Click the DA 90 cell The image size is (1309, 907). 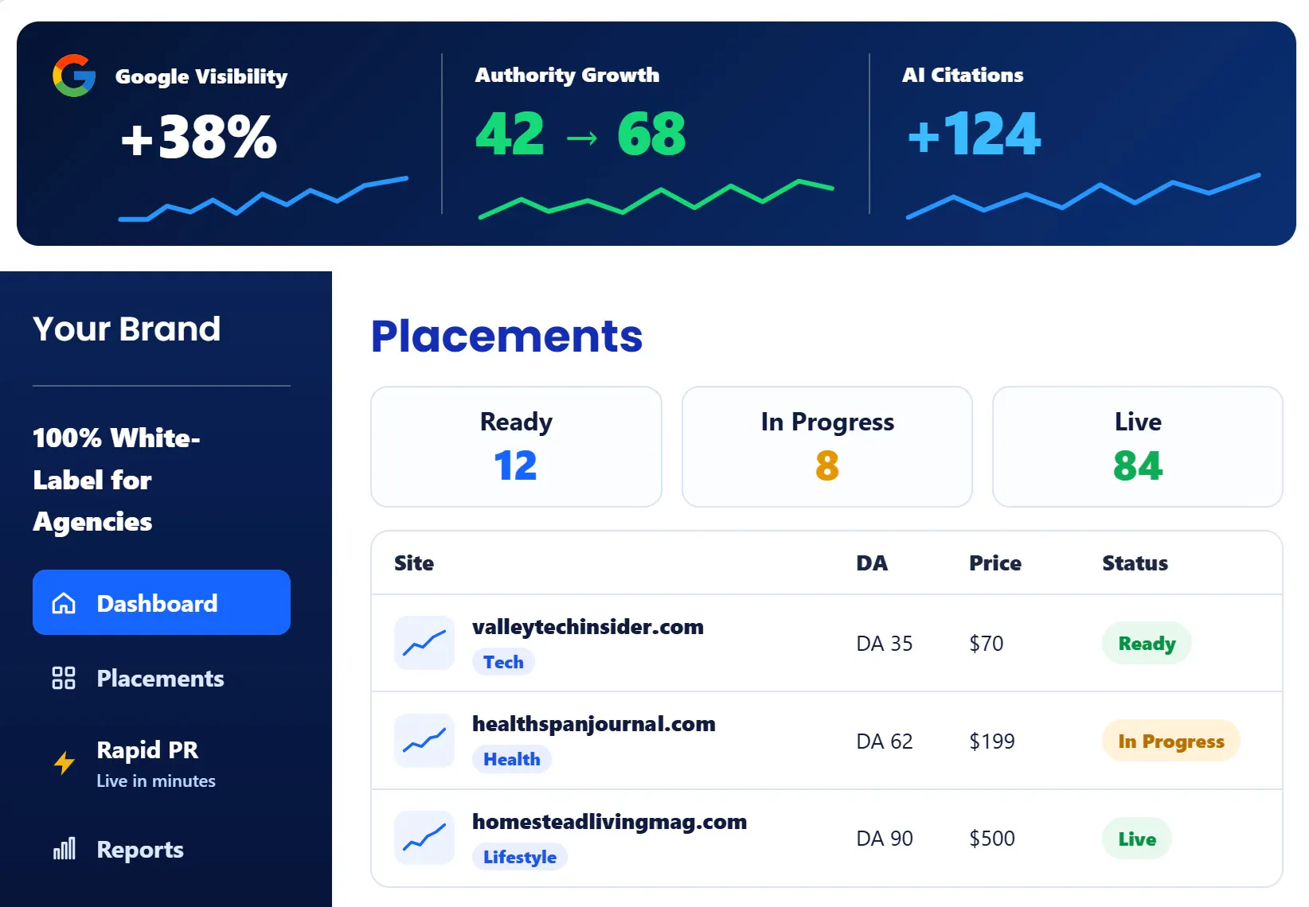(x=885, y=839)
